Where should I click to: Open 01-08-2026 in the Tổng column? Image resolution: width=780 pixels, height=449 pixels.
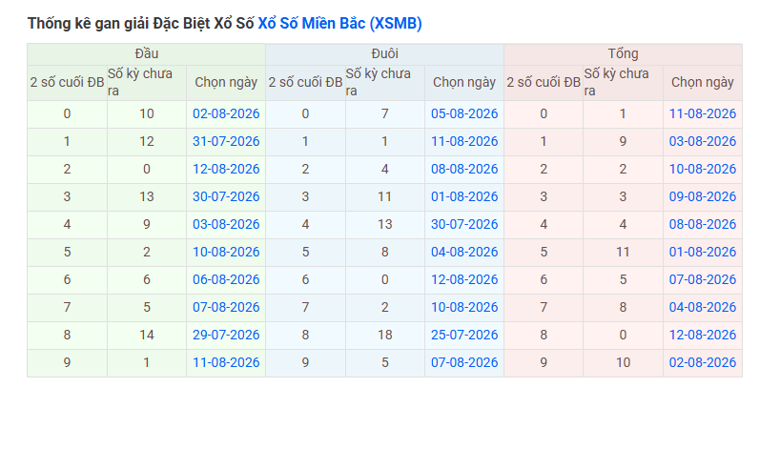[703, 252]
